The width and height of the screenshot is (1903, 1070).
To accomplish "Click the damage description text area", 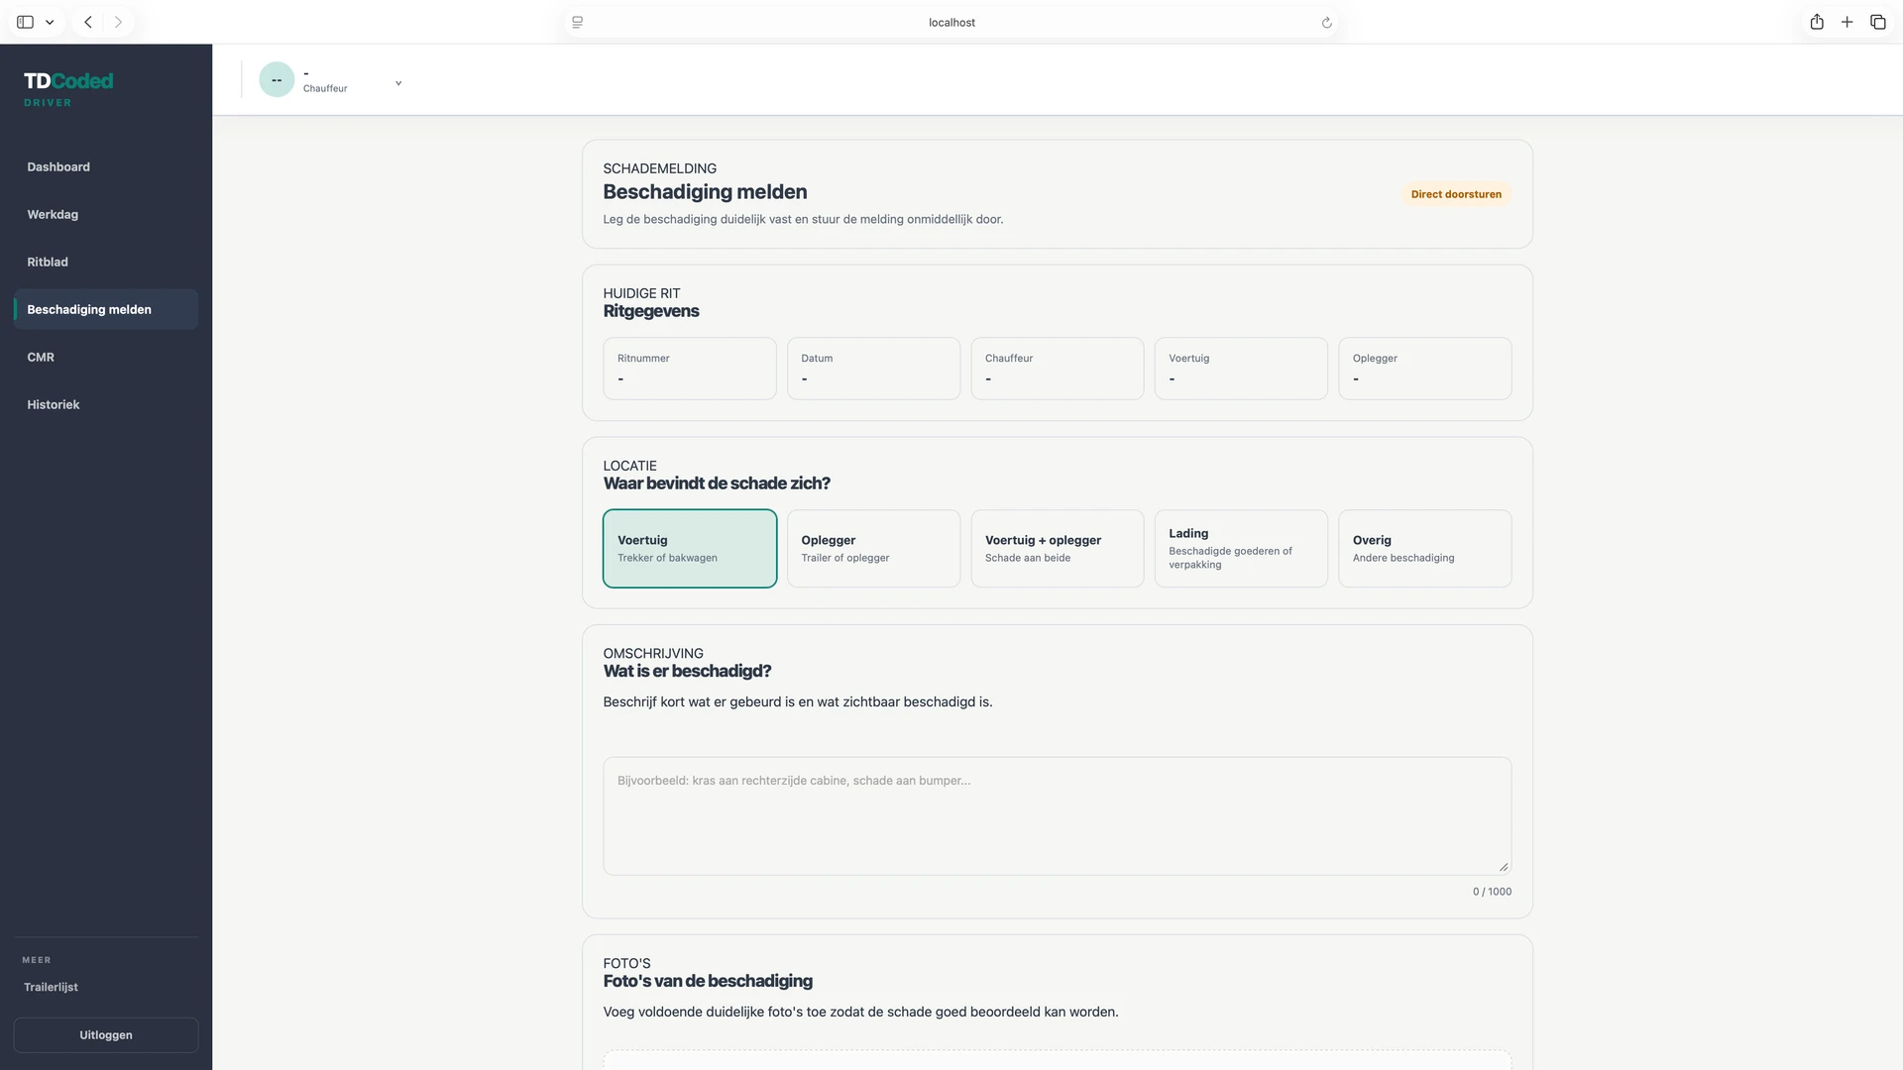I will pyautogui.click(x=1058, y=816).
